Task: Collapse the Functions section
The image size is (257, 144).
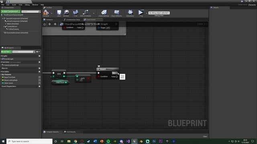Action: 1,62
